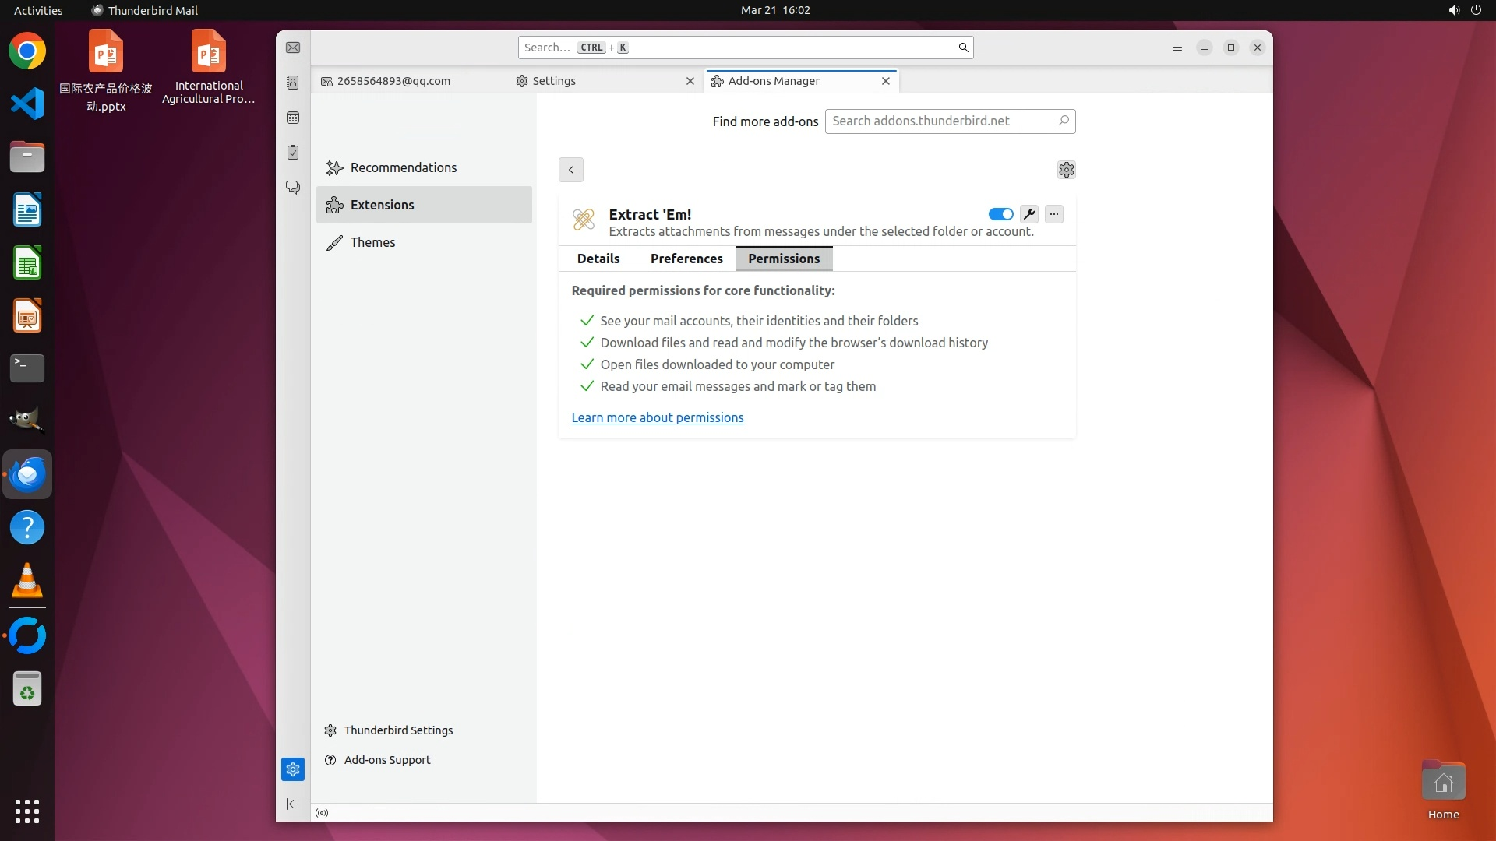
Task: Click the Search addons.thunderbird.net field
Action: coord(941,121)
